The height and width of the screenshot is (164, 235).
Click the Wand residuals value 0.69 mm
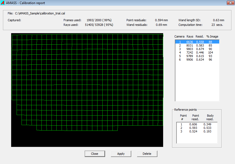(x=161, y=25)
